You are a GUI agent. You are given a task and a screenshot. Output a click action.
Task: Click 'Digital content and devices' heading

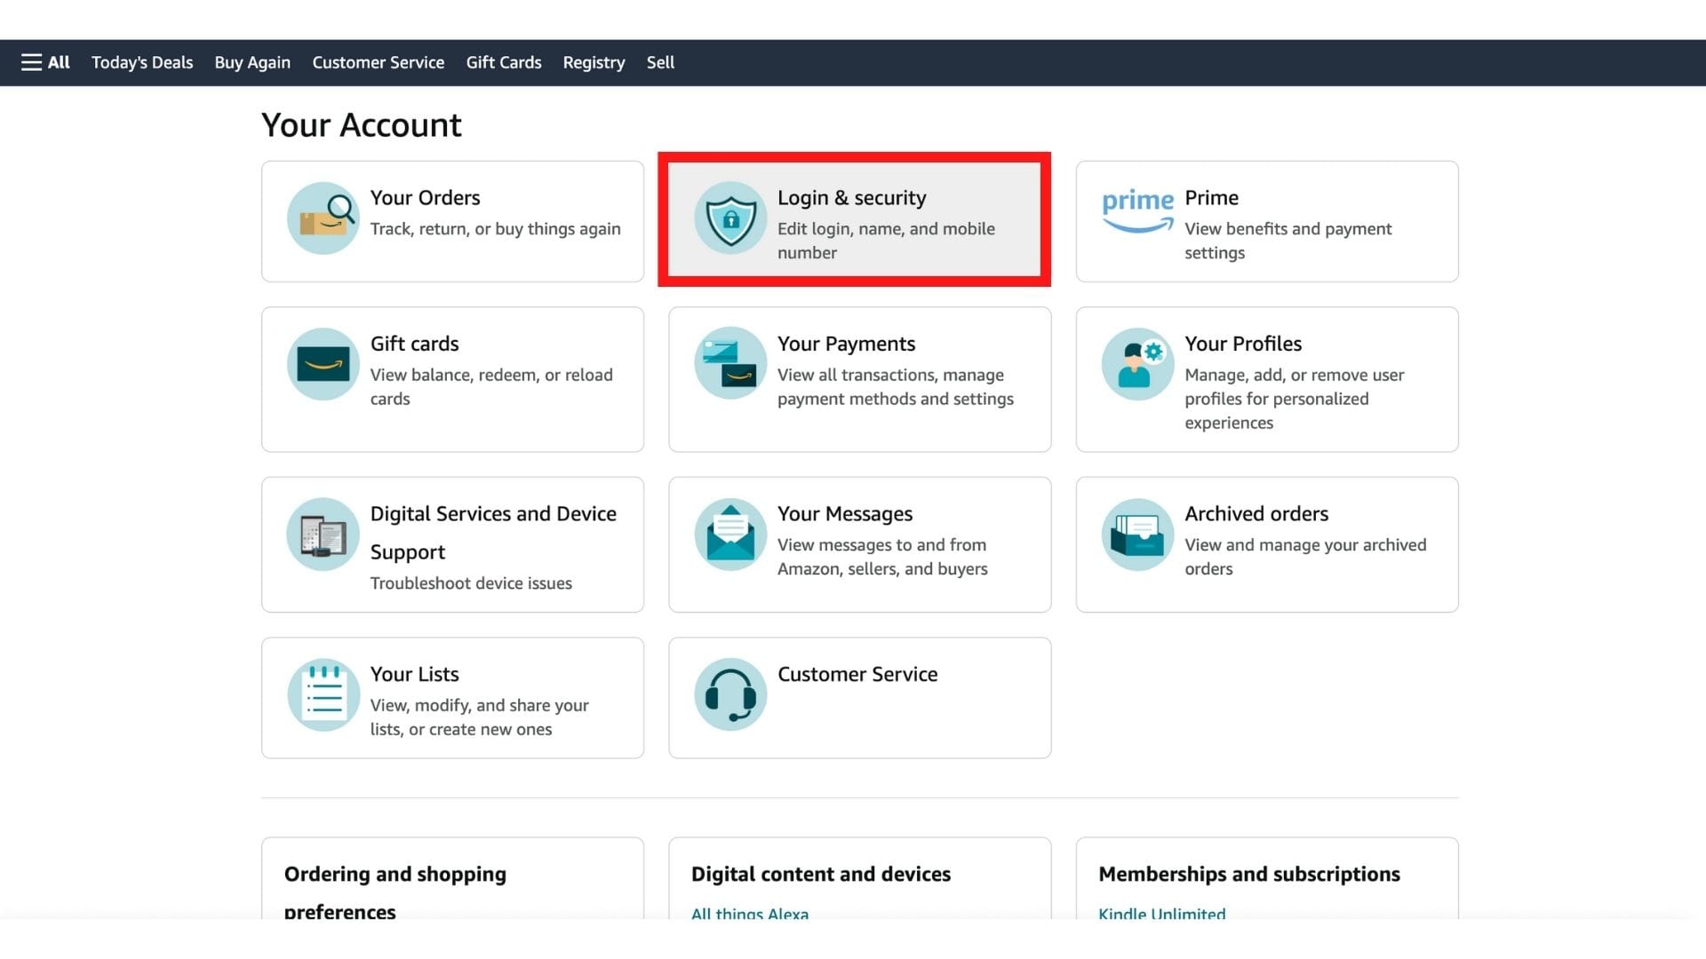click(821, 874)
